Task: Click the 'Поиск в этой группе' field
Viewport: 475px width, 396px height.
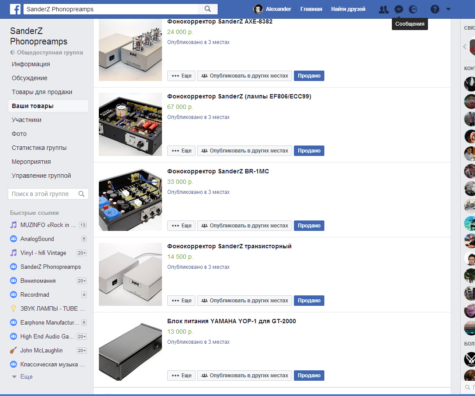Action: tap(43, 194)
